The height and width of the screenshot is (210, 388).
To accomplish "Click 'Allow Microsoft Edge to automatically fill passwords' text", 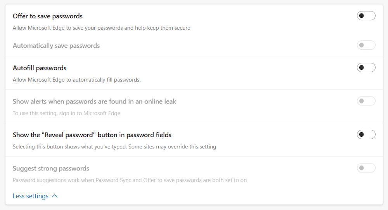I will tap(77, 80).
